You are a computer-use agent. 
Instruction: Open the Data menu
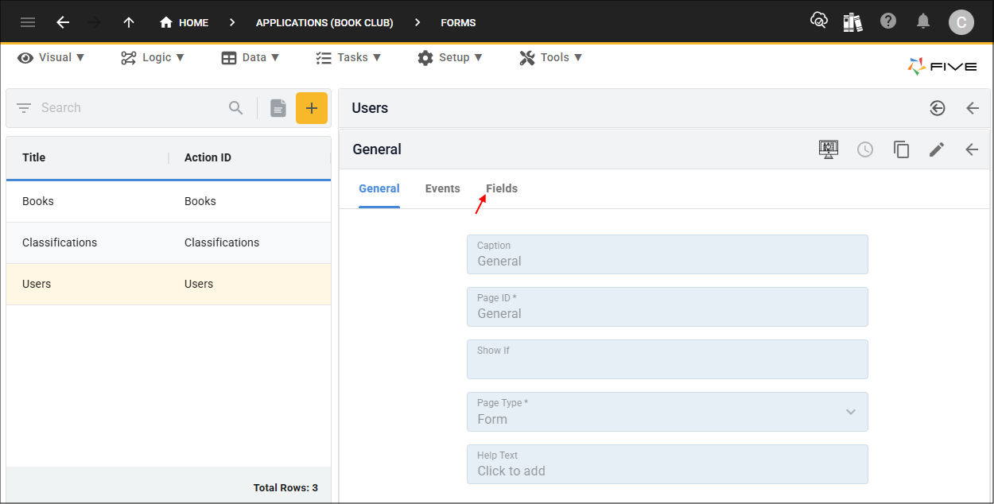tap(250, 57)
